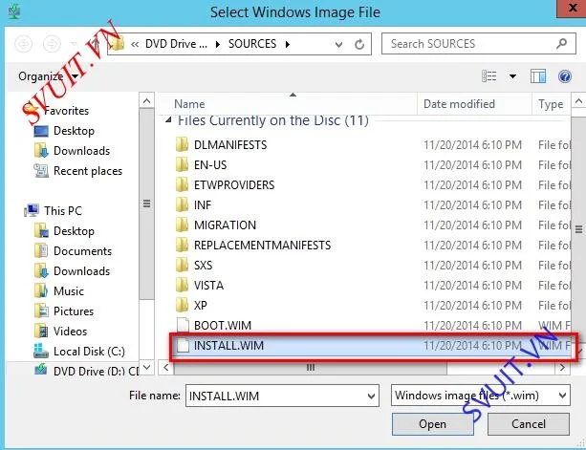This screenshot has height=450, width=586.
Task: Open Help with the question mark icon
Action: coord(565,76)
